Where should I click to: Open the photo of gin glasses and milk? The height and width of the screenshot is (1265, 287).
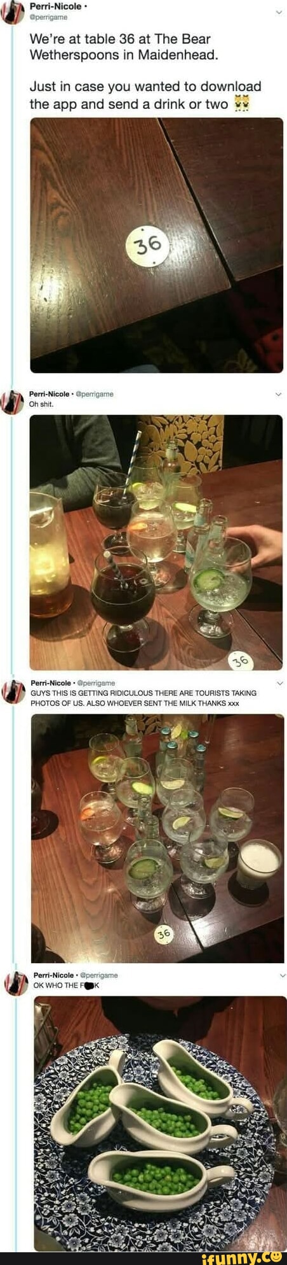pyautogui.click(x=157, y=838)
